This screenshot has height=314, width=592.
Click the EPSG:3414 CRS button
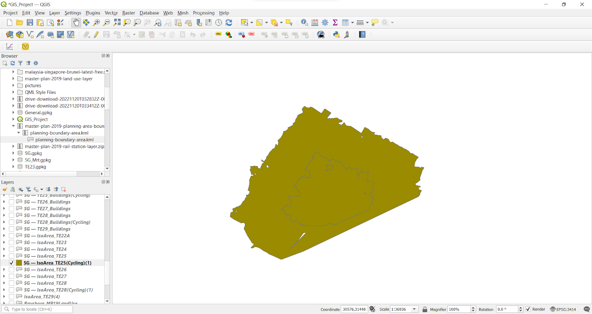563,309
